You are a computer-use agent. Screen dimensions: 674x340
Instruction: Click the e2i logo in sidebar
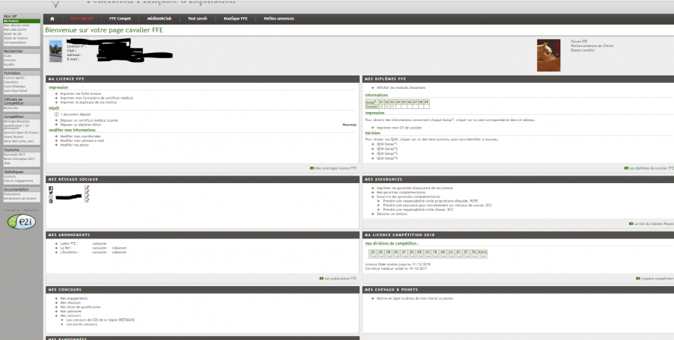pyautogui.click(x=22, y=221)
